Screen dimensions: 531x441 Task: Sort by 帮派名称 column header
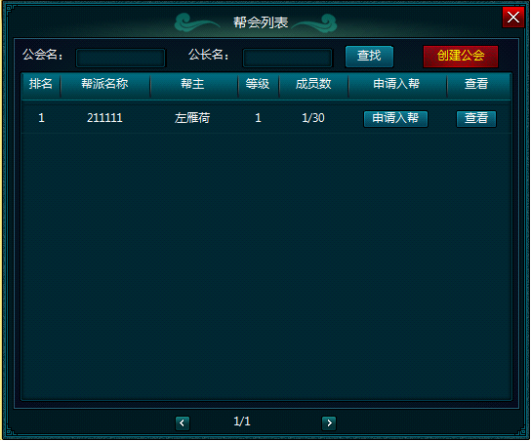(105, 84)
